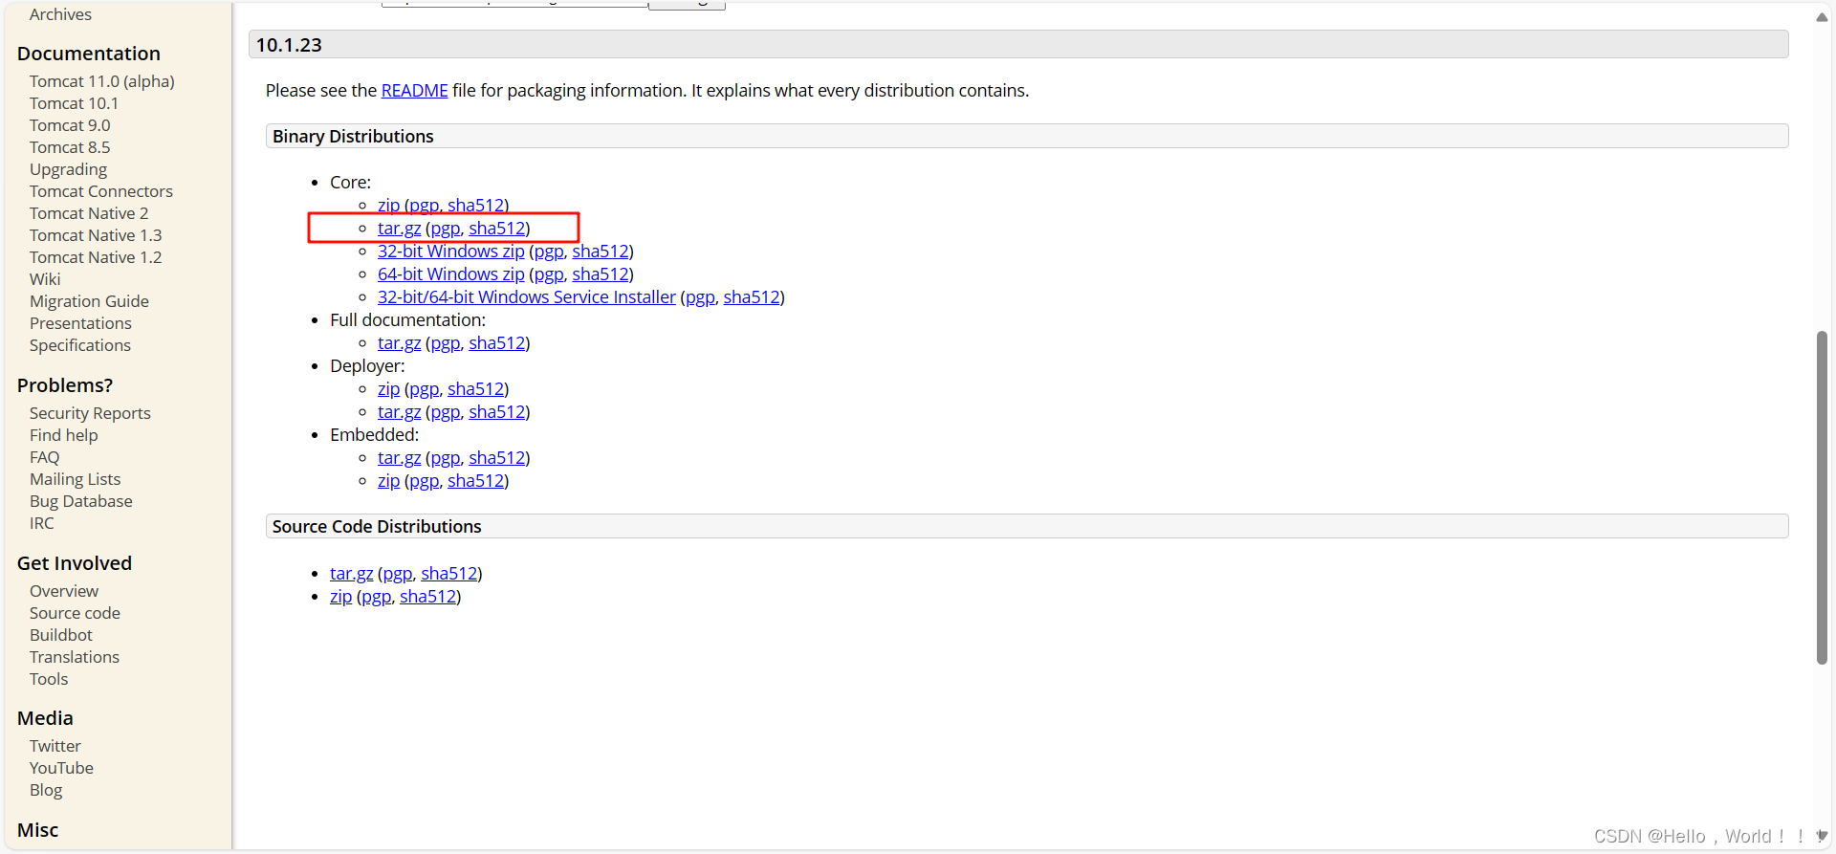
Task: Download the 64-bit Windows zip
Action: (450, 274)
